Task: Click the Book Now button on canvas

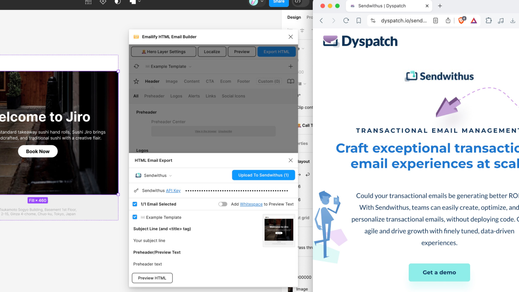Action: pyautogui.click(x=38, y=151)
